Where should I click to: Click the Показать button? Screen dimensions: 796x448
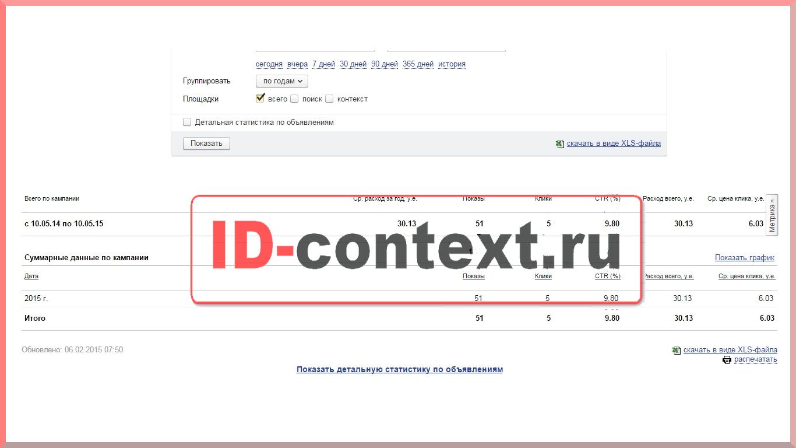(206, 143)
